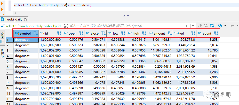
Task: Select id cell 1,620,800,100
Action: [50, 88]
